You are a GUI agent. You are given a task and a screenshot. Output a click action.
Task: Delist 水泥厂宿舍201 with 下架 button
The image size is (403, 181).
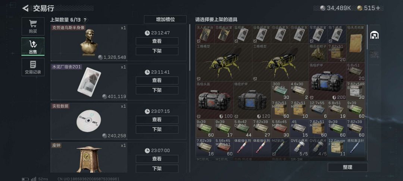[x=157, y=90]
